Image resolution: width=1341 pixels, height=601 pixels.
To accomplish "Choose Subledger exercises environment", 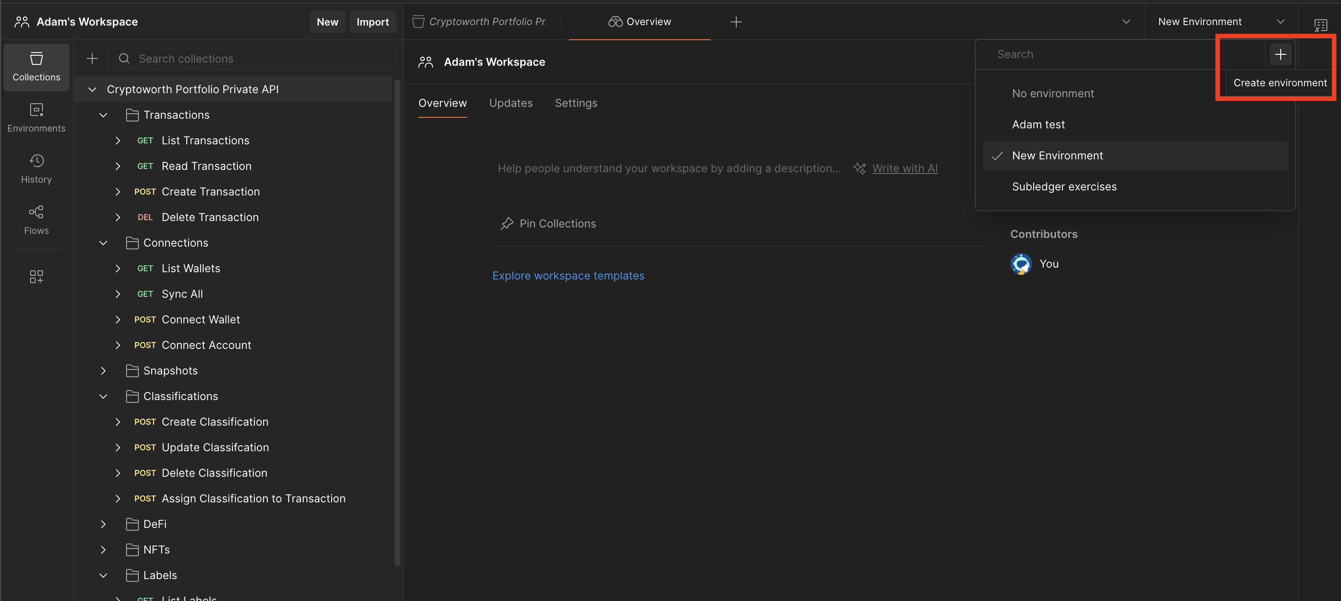I will 1064,187.
